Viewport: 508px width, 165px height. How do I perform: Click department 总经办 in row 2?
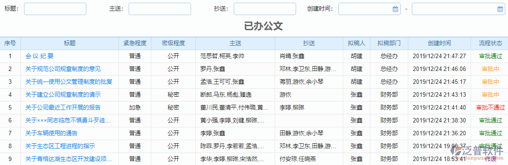pos(389,69)
